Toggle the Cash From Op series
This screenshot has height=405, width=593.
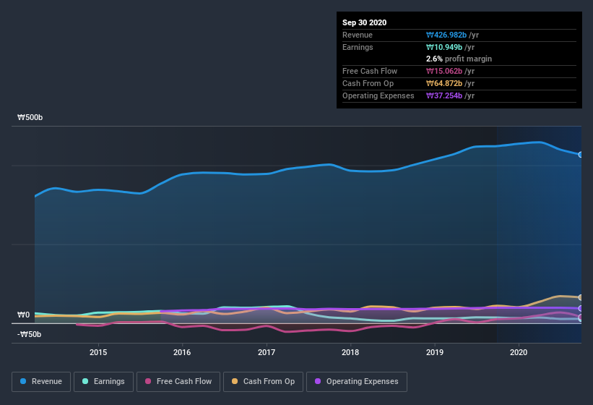pos(263,382)
